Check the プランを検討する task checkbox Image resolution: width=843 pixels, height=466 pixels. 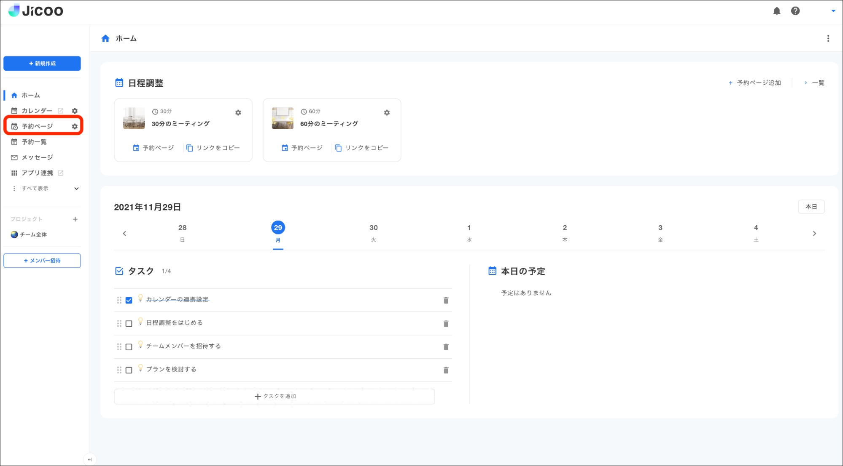(x=129, y=370)
